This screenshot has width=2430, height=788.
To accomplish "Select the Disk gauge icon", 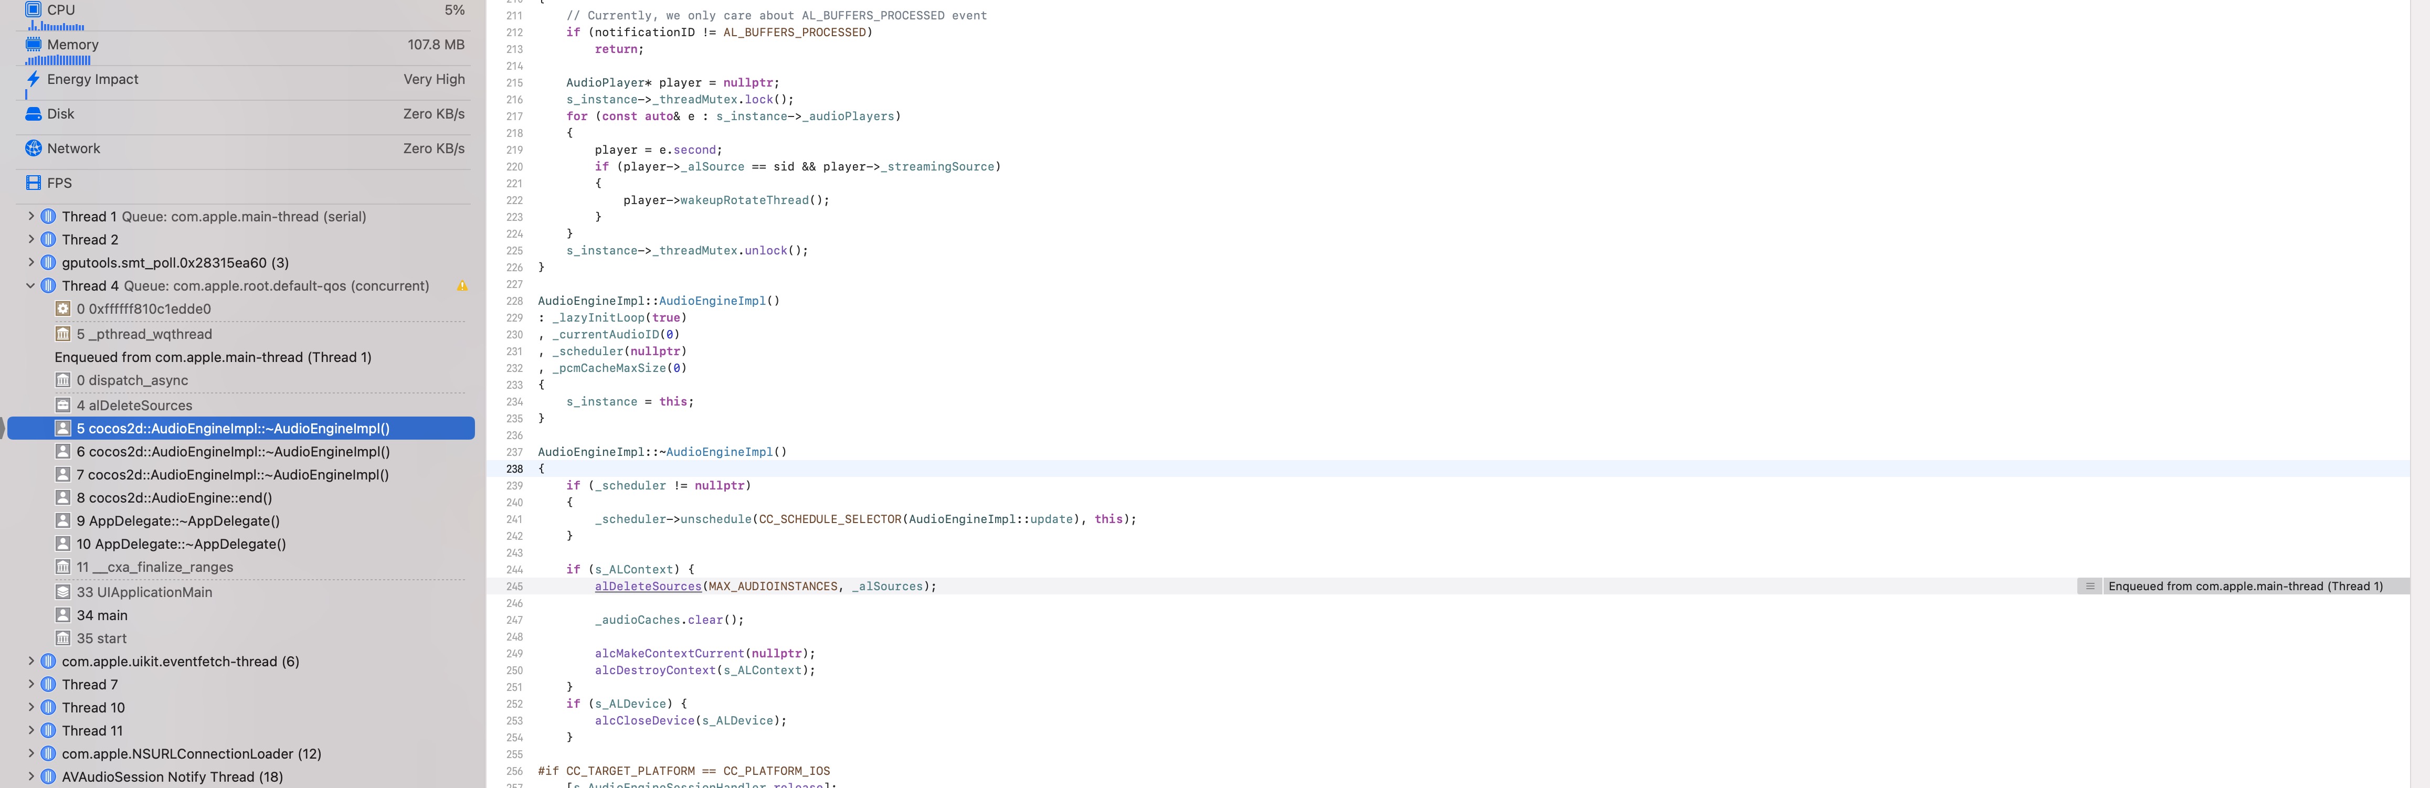I will click(x=33, y=114).
